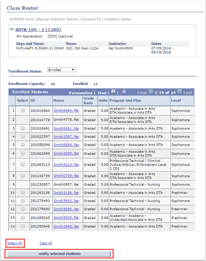Click the previous rows arrow icon
The height and width of the screenshot is (261, 206).
(x=151, y=91)
